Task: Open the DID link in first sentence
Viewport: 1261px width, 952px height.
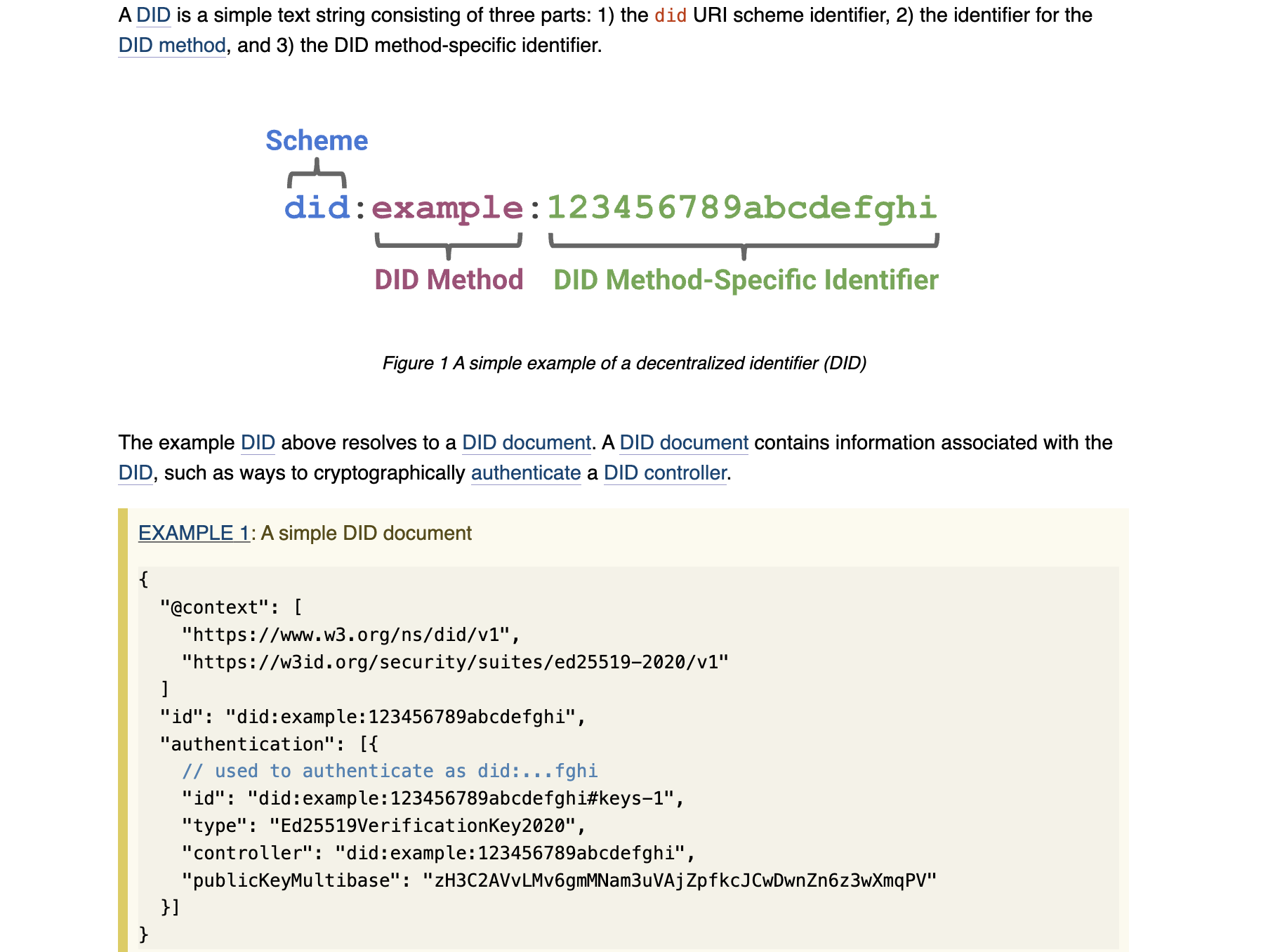Action: coord(153,15)
